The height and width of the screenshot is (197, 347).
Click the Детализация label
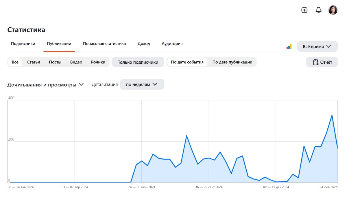point(105,84)
